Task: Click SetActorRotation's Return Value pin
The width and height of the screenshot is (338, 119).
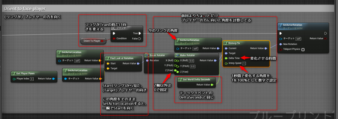Action: coord(325,38)
